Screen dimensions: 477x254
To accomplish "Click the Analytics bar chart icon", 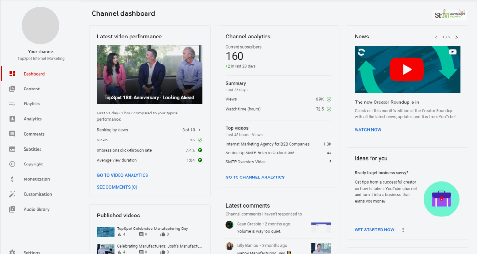I will pos(12,119).
